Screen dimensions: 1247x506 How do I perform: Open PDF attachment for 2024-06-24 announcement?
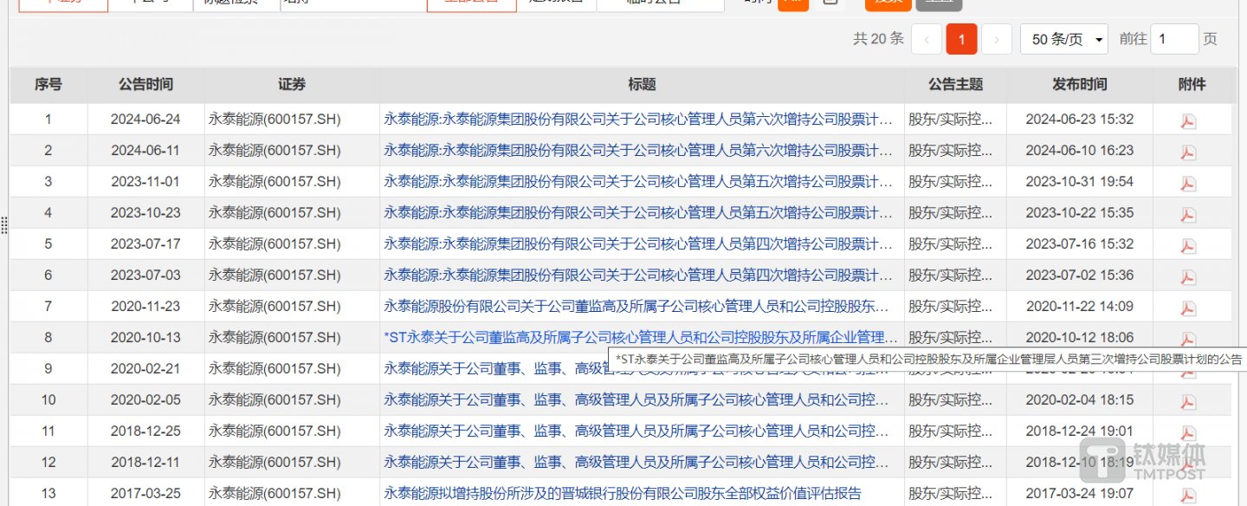[x=1188, y=120]
